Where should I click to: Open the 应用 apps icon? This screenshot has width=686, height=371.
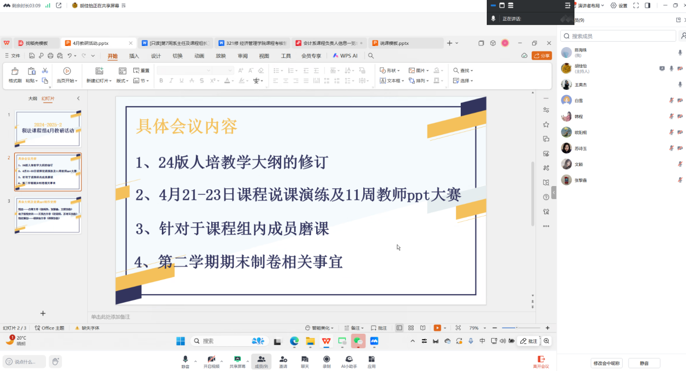371,359
